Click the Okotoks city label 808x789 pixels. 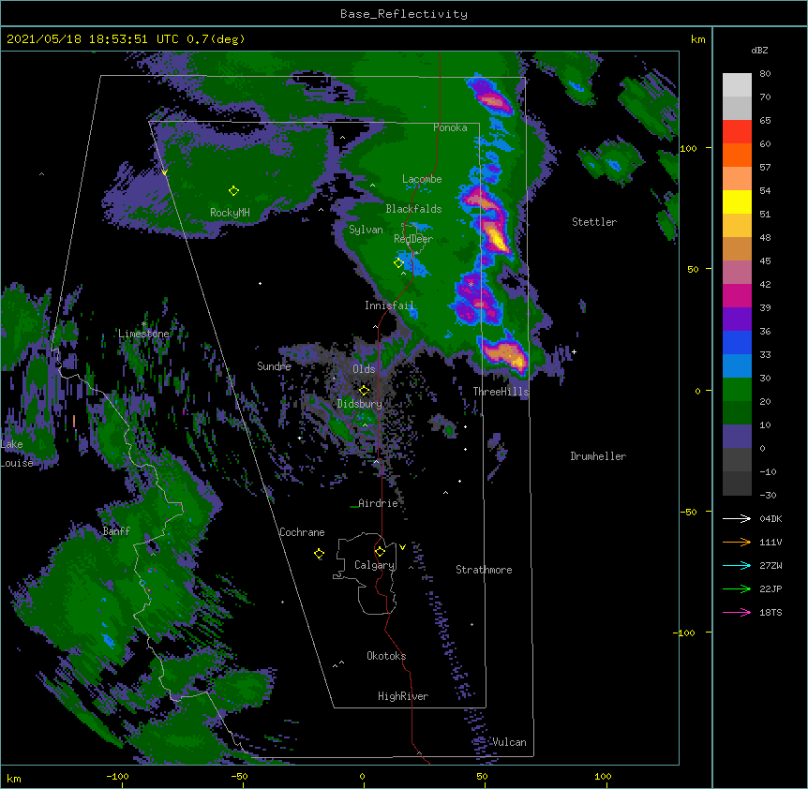tap(386, 656)
